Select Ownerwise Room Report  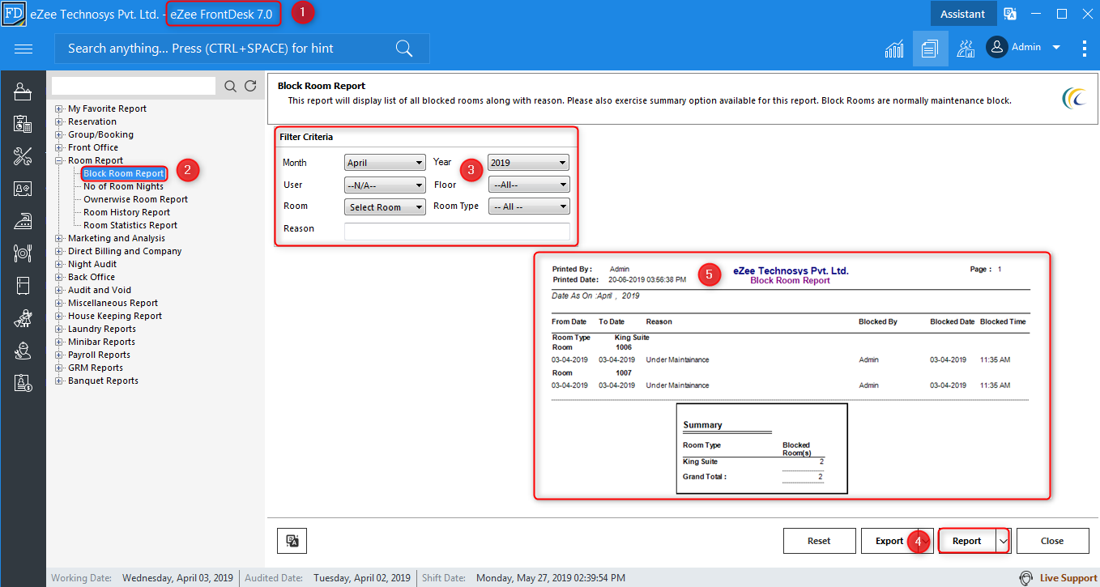[x=135, y=199]
